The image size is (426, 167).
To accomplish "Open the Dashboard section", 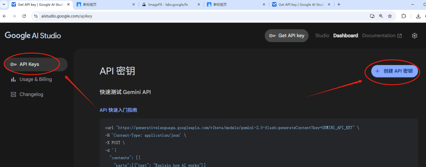I will (346, 35).
